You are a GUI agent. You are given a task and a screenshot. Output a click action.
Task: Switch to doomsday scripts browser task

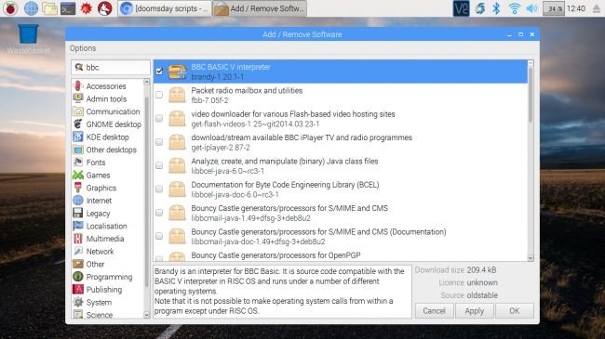coord(165,8)
